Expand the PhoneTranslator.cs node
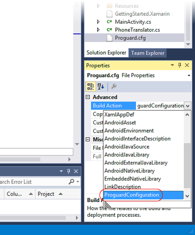Image resolution: width=195 pixels, height=235 pixels. [98, 30]
